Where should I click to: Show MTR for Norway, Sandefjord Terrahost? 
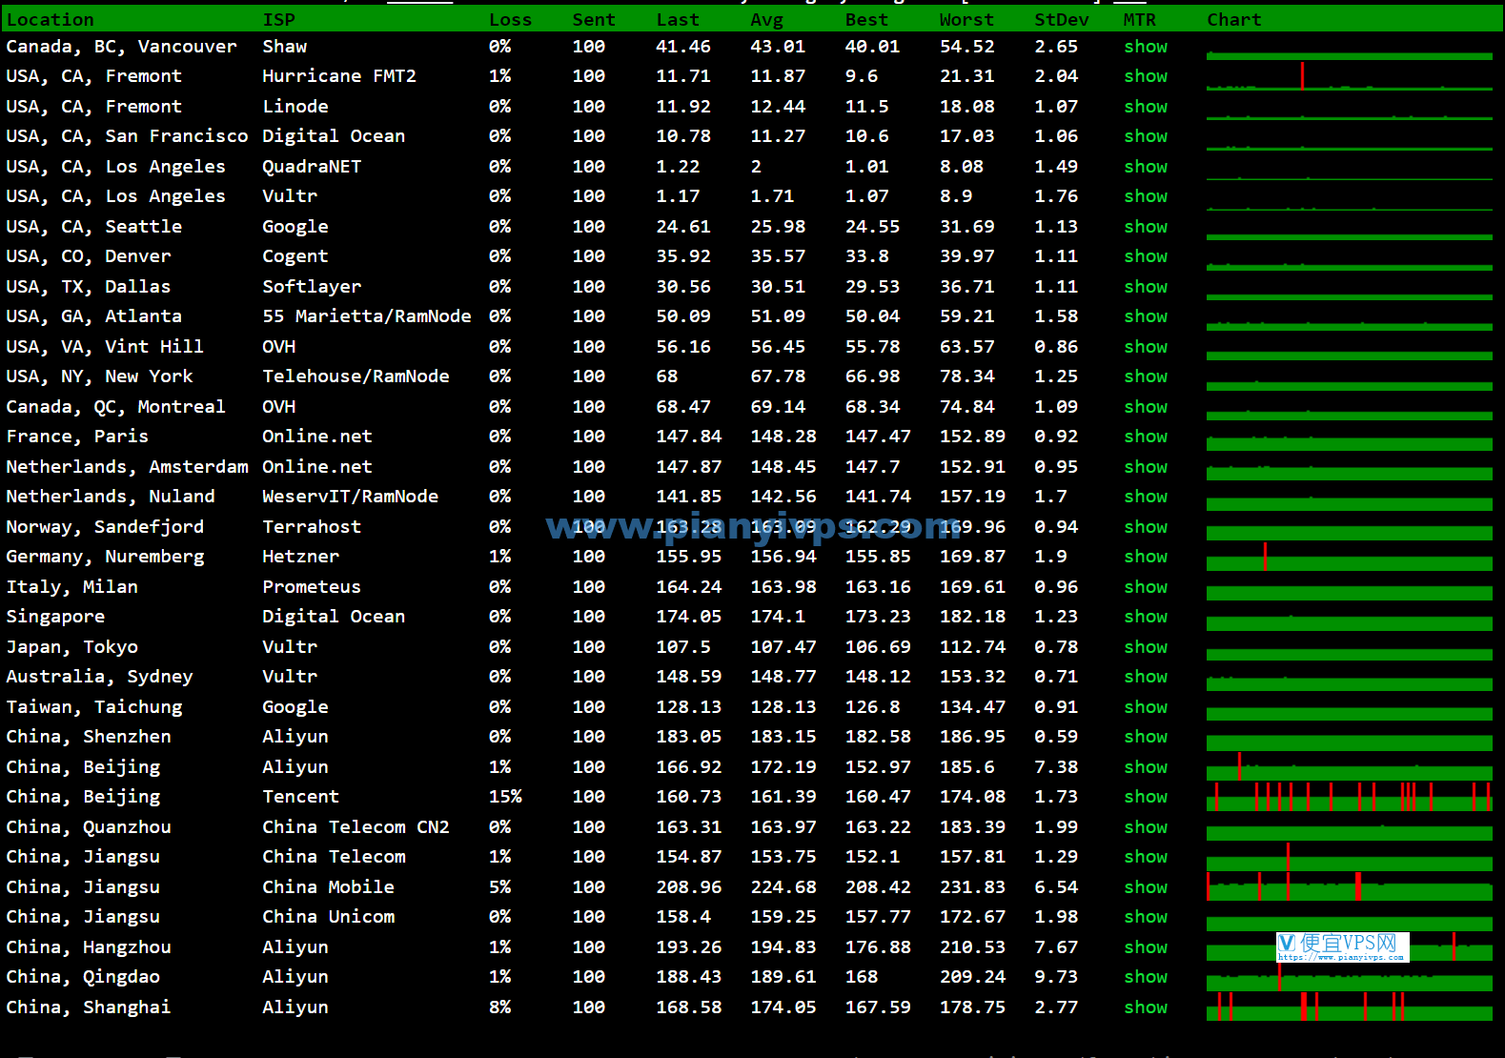[1145, 527]
